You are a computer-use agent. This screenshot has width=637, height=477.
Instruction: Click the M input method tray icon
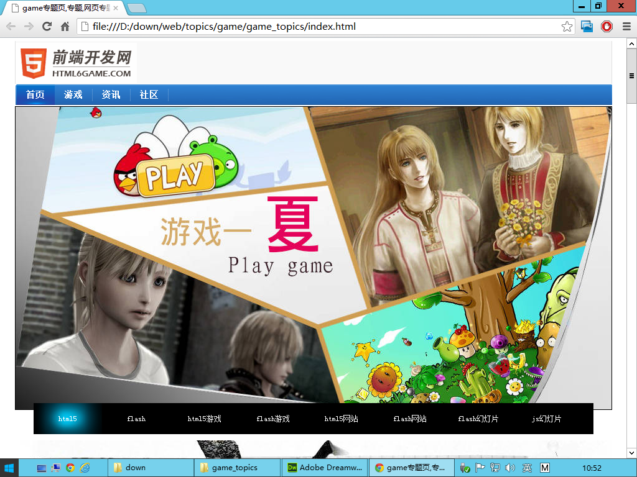(545, 468)
